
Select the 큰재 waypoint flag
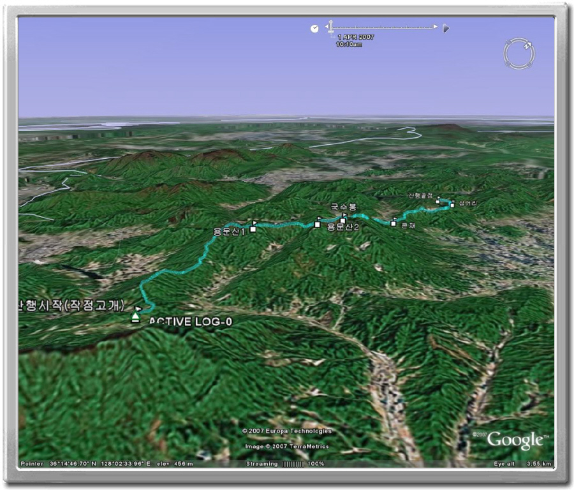coord(394,222)
